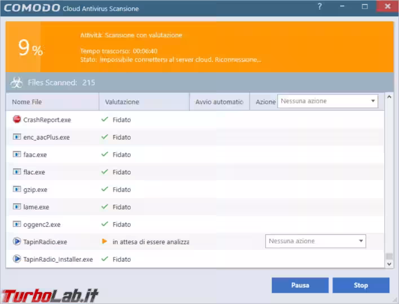Click the enc_aacPlus.exe file icon
Image resolution: width=399 pixels, height=304 pixels.
point(17,137)
